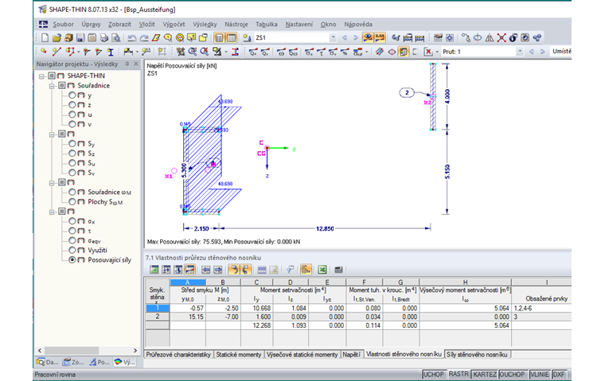This screenshot has height=381, width=605.
Task: Select the Využití radio option
Action: [72, 250]
